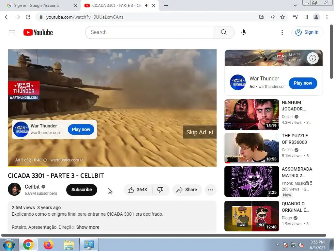334x251 pixels.
Task: Mute the tab via speaker icon
Action: (x=146, y=6)
